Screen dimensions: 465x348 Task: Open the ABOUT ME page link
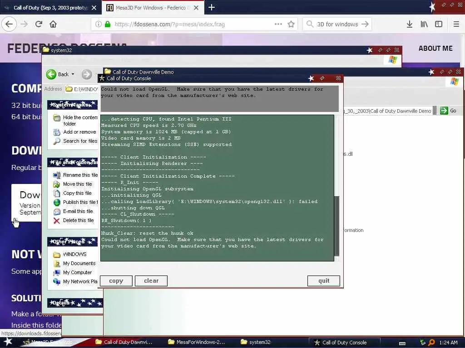[x=435, y=48]
